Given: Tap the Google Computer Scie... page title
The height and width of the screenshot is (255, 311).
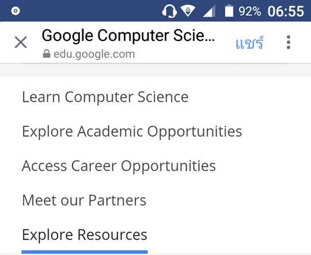Looking at the screenshot, I should (x=128, y=36).
